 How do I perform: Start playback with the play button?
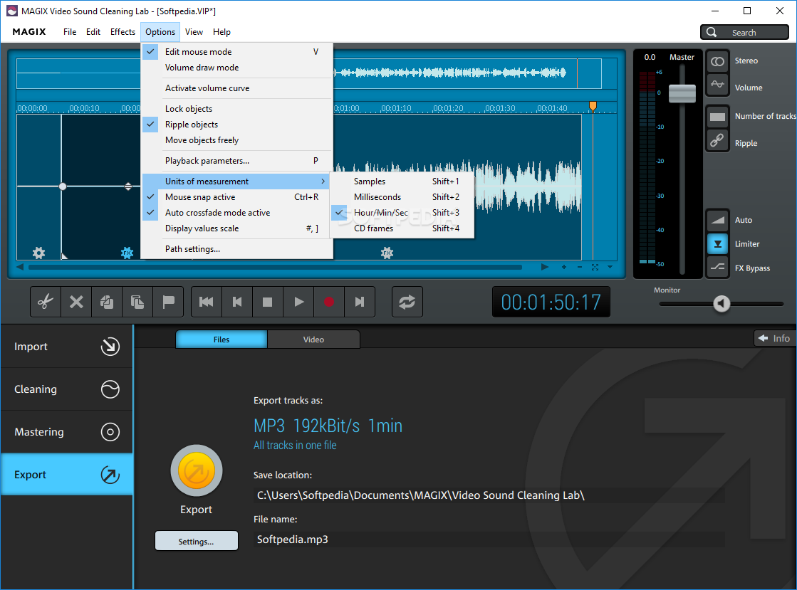coord(298,302)
